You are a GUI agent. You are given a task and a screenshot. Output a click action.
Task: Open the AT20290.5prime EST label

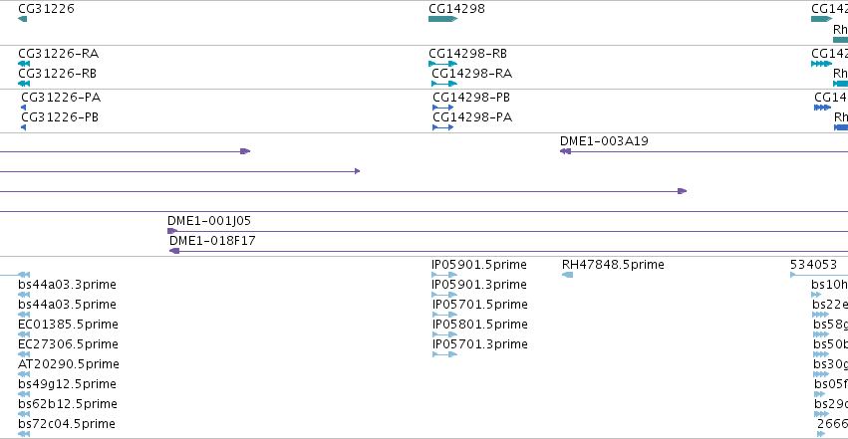click(x=69, y=364)
